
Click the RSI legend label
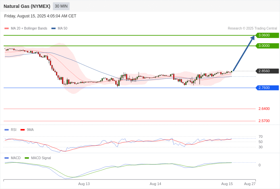(14, 130)
